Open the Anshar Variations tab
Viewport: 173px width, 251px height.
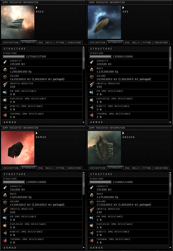pos(161,168)
